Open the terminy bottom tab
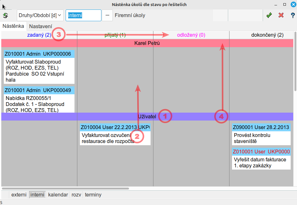Viewport: 297px width, 205px height. [x=93, y=195]
